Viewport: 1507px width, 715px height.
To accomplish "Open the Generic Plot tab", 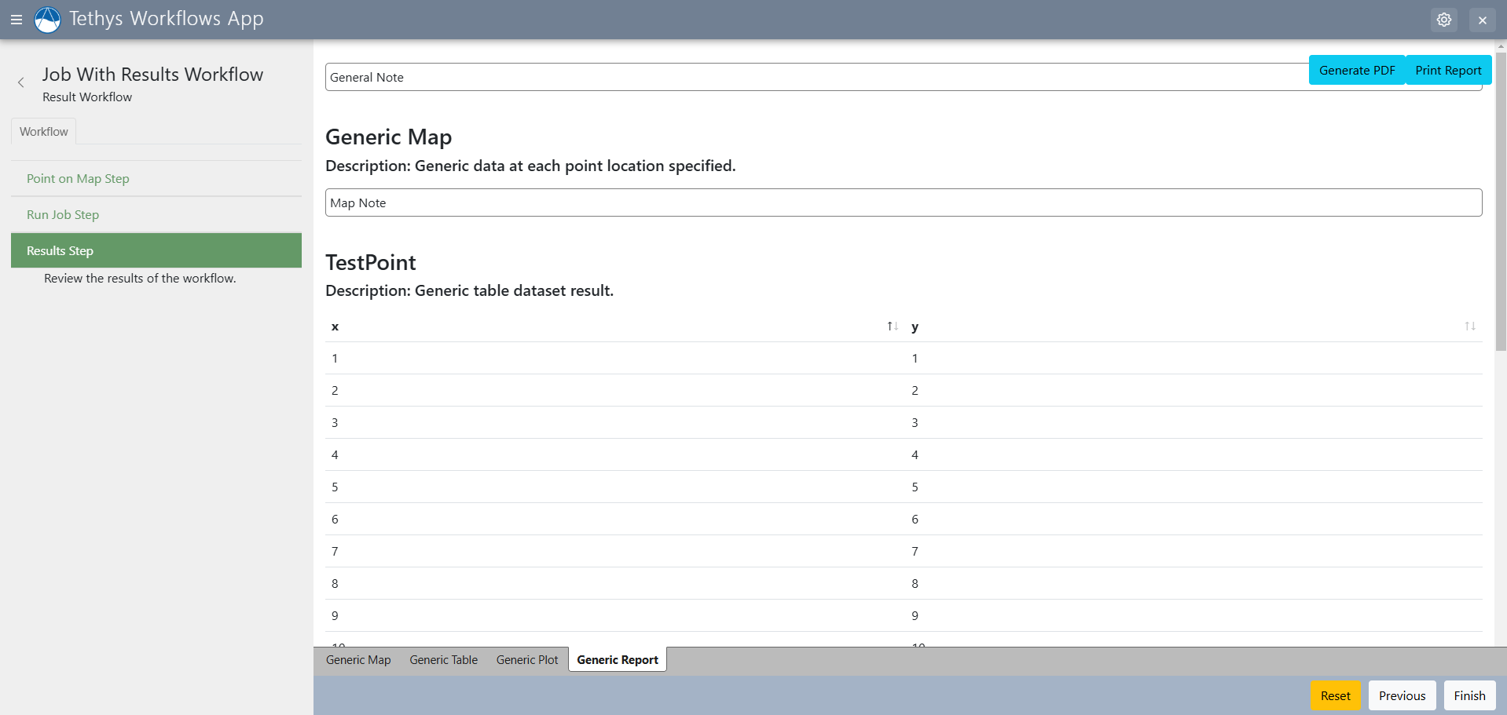I will pyautogui.click(x=526, y=659).
